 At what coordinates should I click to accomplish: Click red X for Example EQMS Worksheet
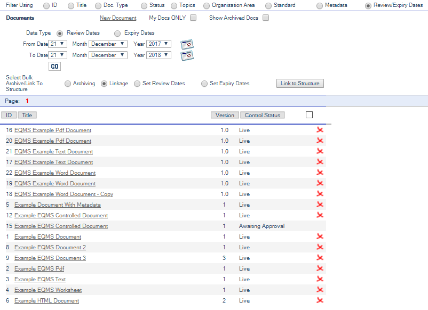[320, 289]
